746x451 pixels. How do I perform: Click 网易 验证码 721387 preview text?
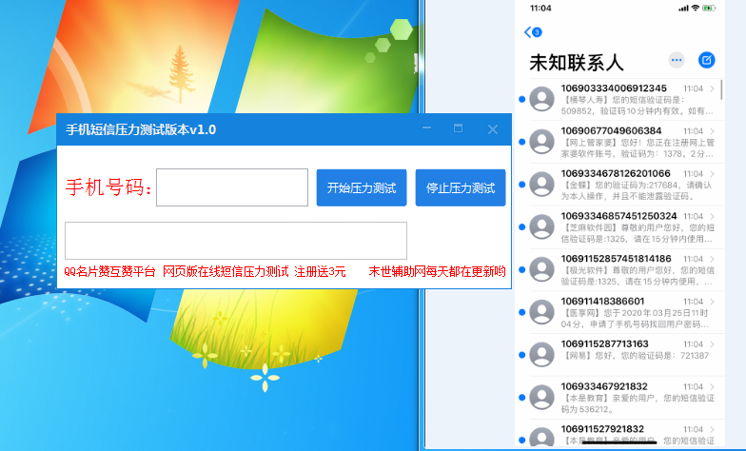[636, 356]
